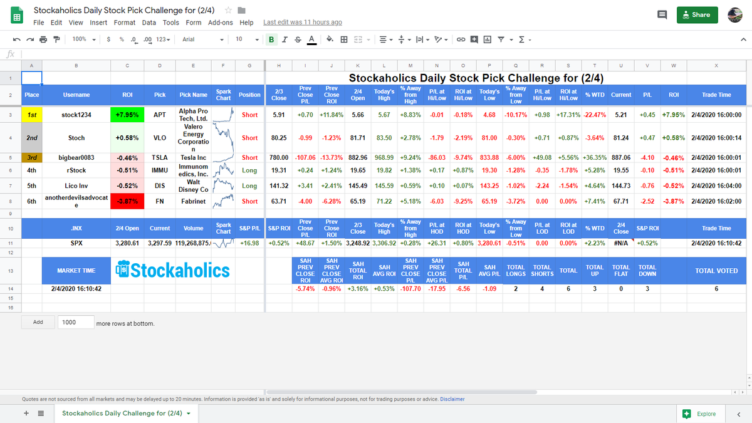Open the sheet tab options arrow
The image size is (752, 423).
coord(189,414)
